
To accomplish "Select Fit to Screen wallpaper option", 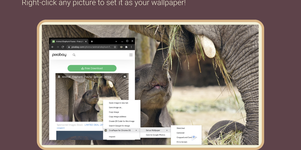I will click(182, 142).
